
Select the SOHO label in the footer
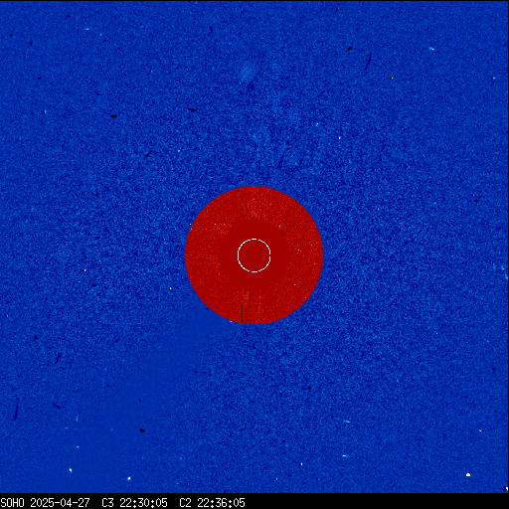pyautogui.click(x=12, y=503)
